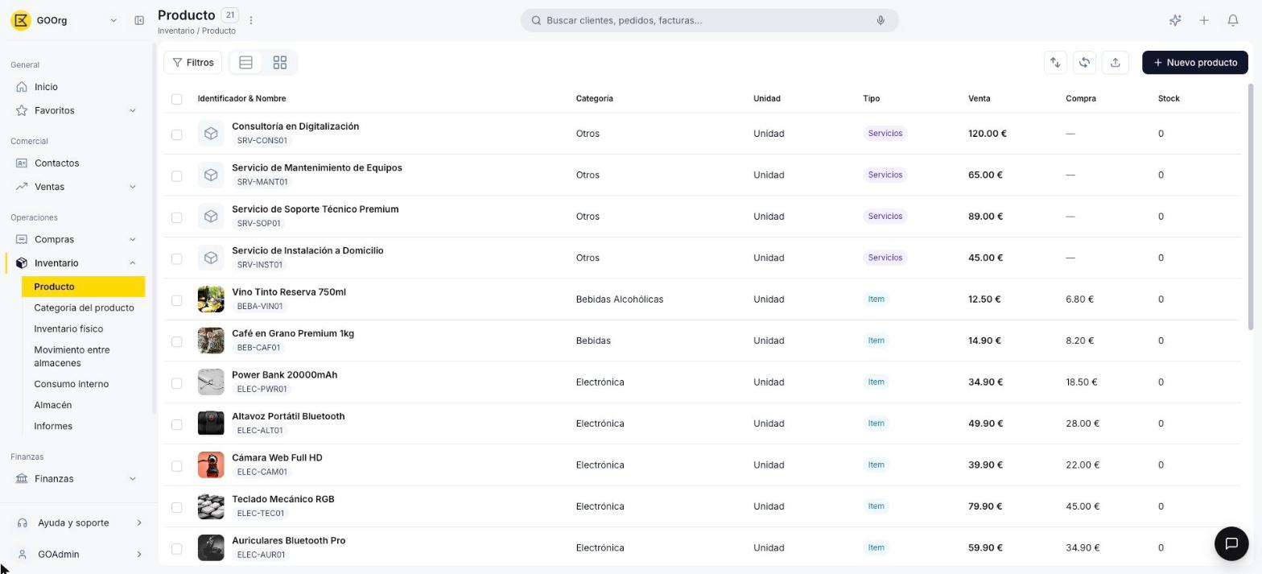Screen dimensions: 1262x574
Task: Click the export upload icon
Action: [x=1115, y=62]
